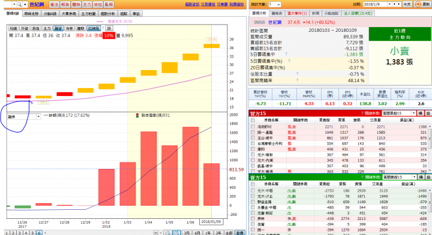Check the 買方15 header select-all checkbox
Viewport: 432px width, 235px height.
(x=253, y=120)
